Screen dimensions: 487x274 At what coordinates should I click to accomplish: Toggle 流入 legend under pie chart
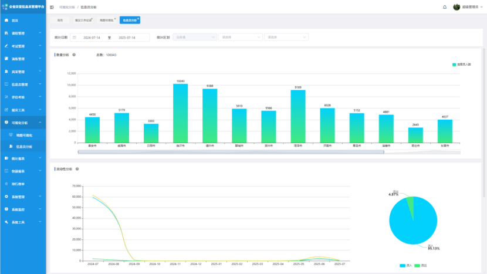click(405, 266)
